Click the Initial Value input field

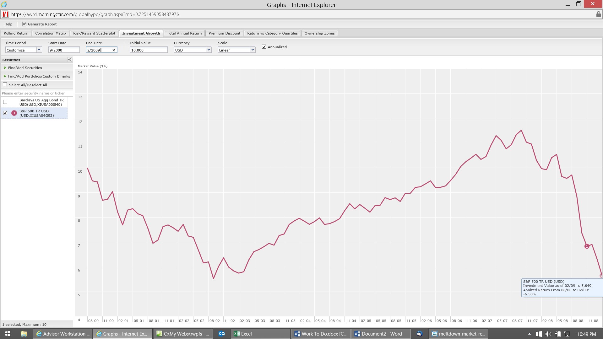[149, 50]
